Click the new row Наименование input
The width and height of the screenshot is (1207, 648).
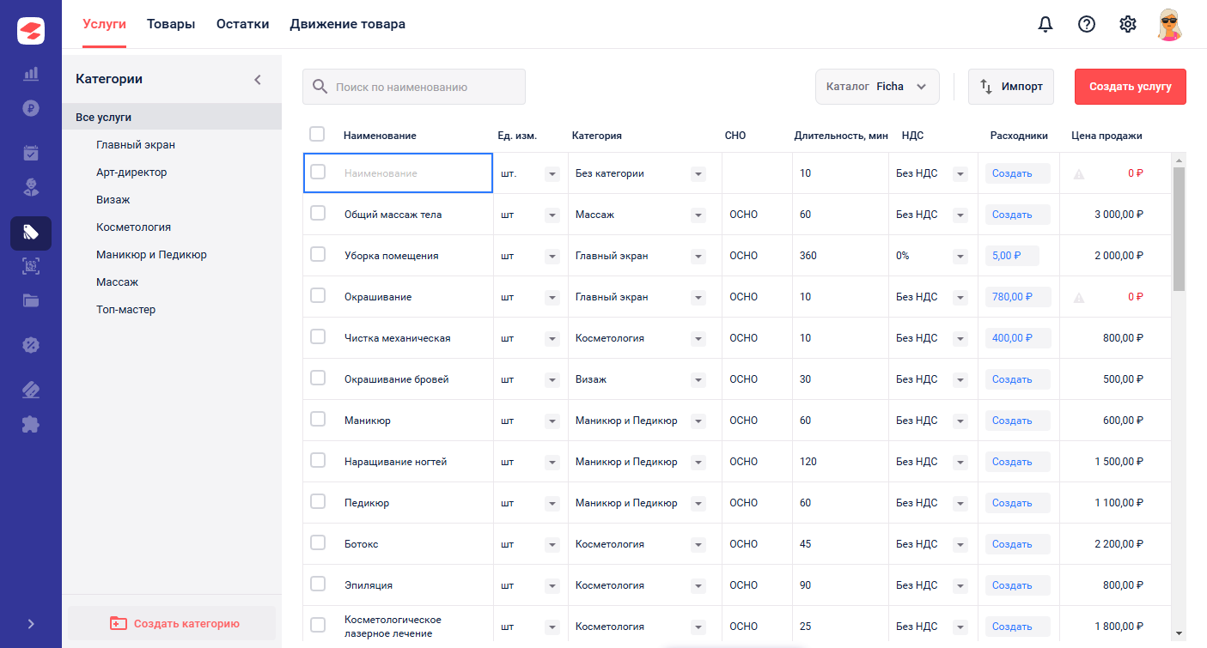(399, 173)
